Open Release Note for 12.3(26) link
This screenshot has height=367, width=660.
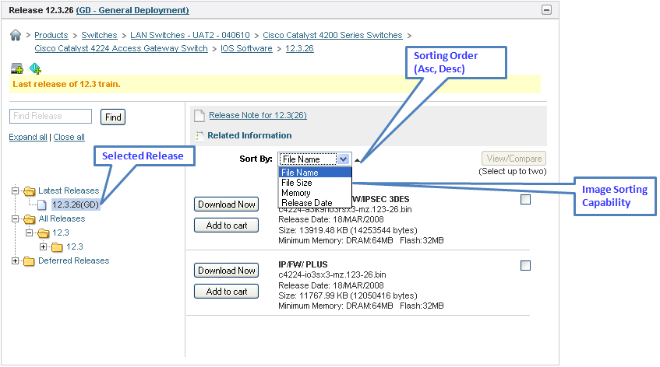pos(258,116)
